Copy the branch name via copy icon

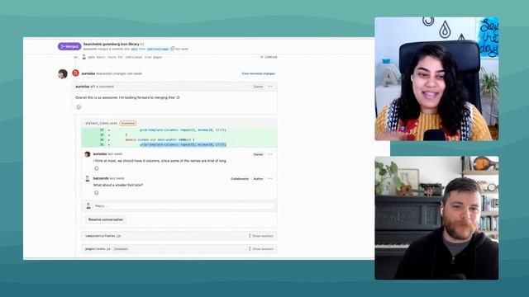point(173,49)
